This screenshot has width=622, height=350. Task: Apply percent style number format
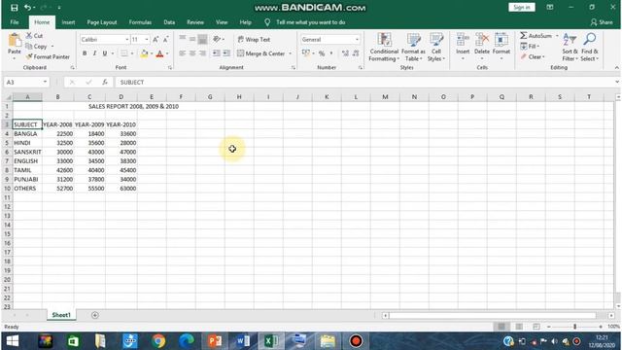pos(322,53)
